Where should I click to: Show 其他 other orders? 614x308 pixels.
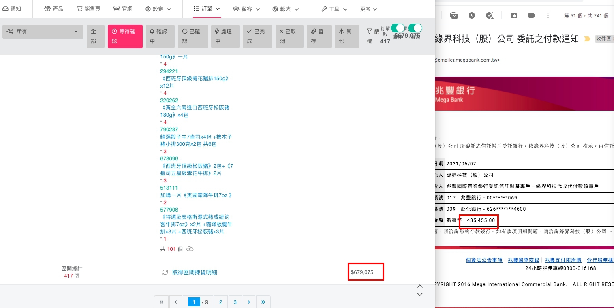pyautogui.click(x=347, y=36)
